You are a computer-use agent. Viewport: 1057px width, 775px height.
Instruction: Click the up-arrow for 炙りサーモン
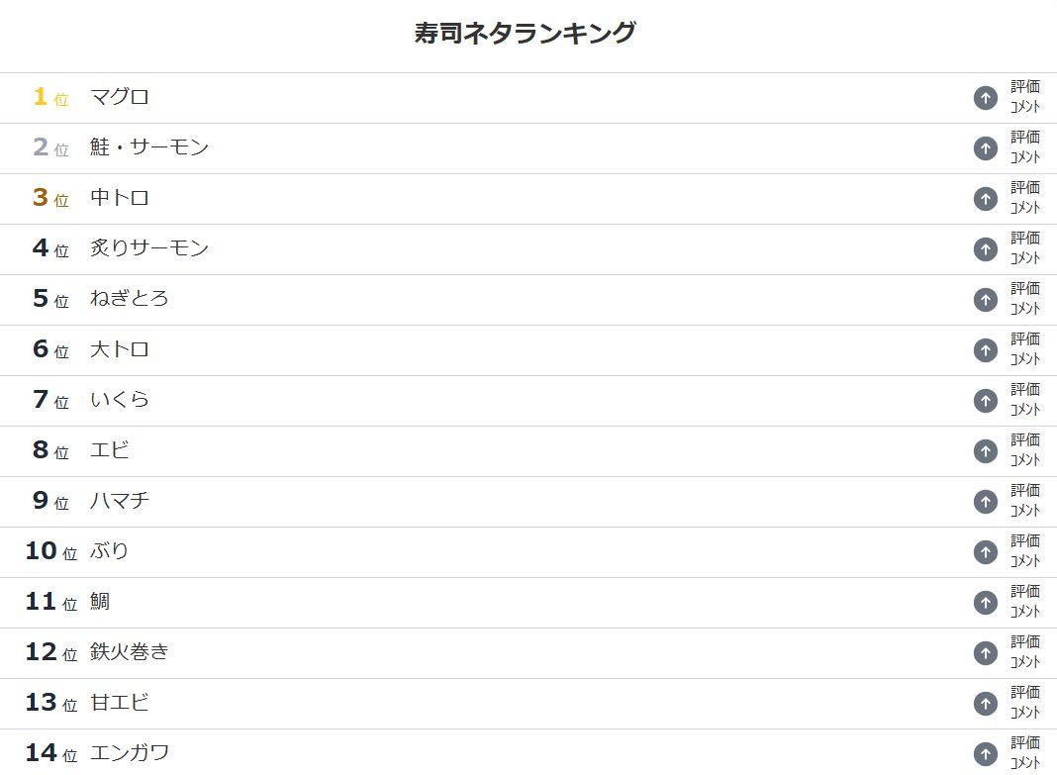(985, 249)
